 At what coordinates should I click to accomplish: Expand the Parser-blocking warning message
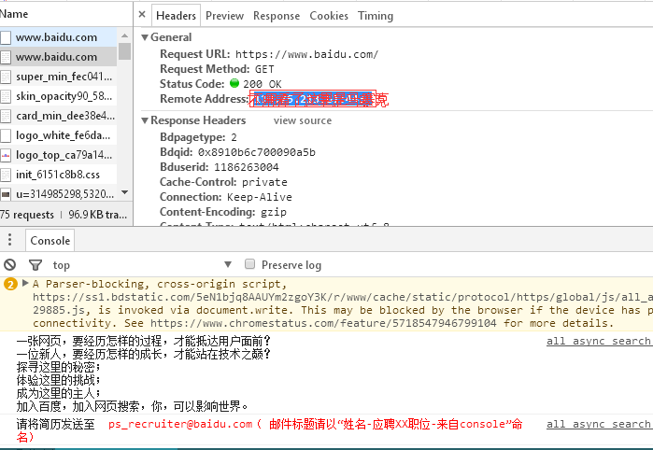(x=25, y=283)
